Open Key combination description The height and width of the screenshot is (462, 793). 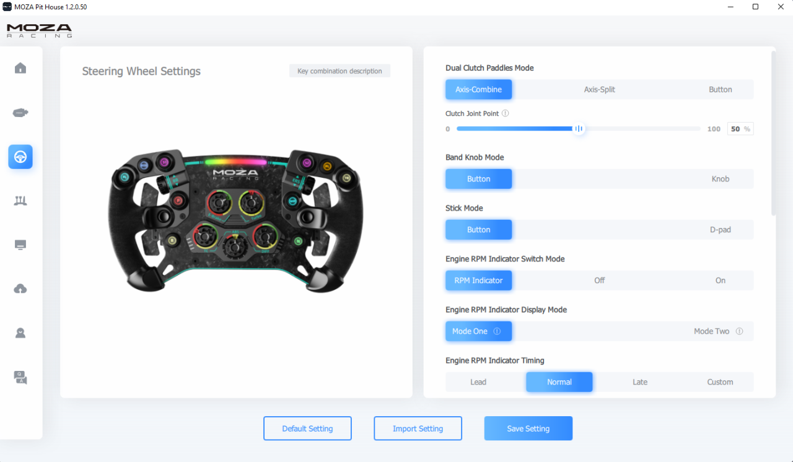[340, 71]
